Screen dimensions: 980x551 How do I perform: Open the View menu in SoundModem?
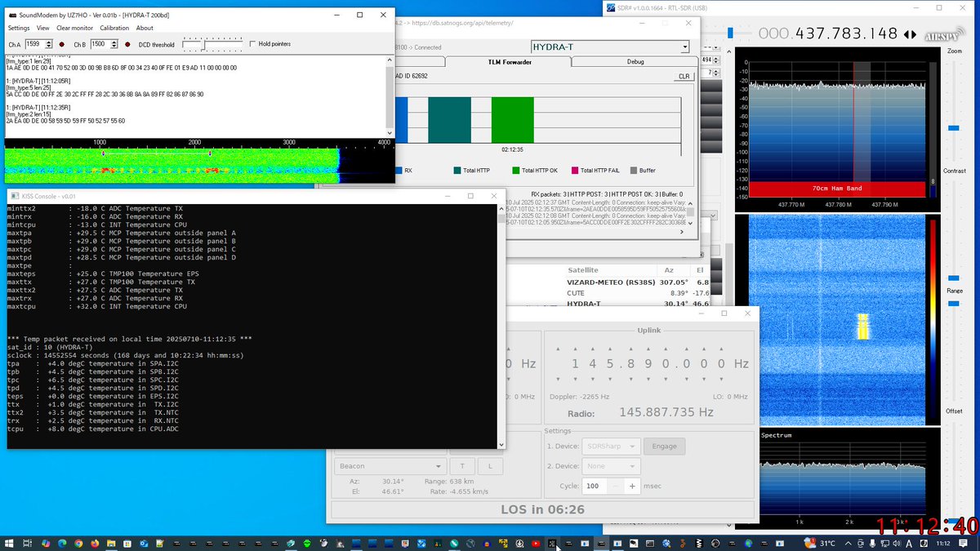(x=42, y=28)
